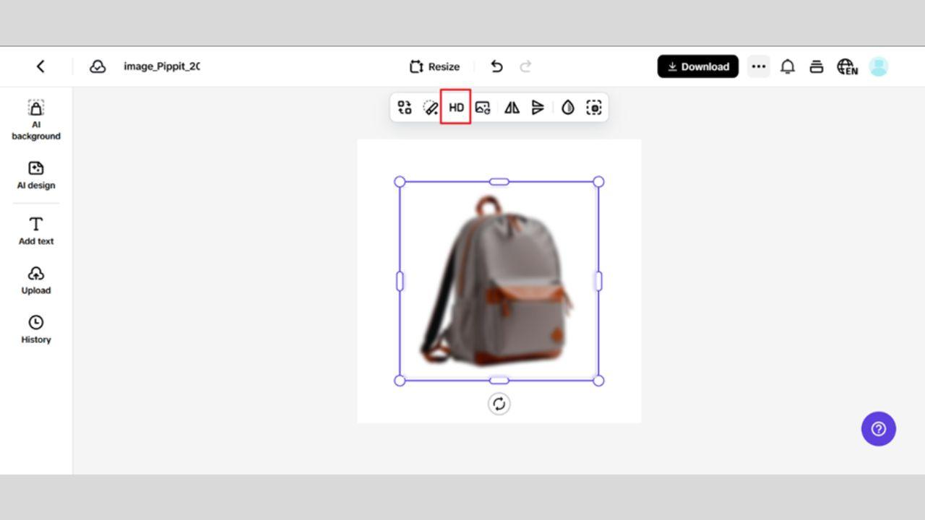Open the AI background panel
The image size is (925, 520).
click(36, 120)
